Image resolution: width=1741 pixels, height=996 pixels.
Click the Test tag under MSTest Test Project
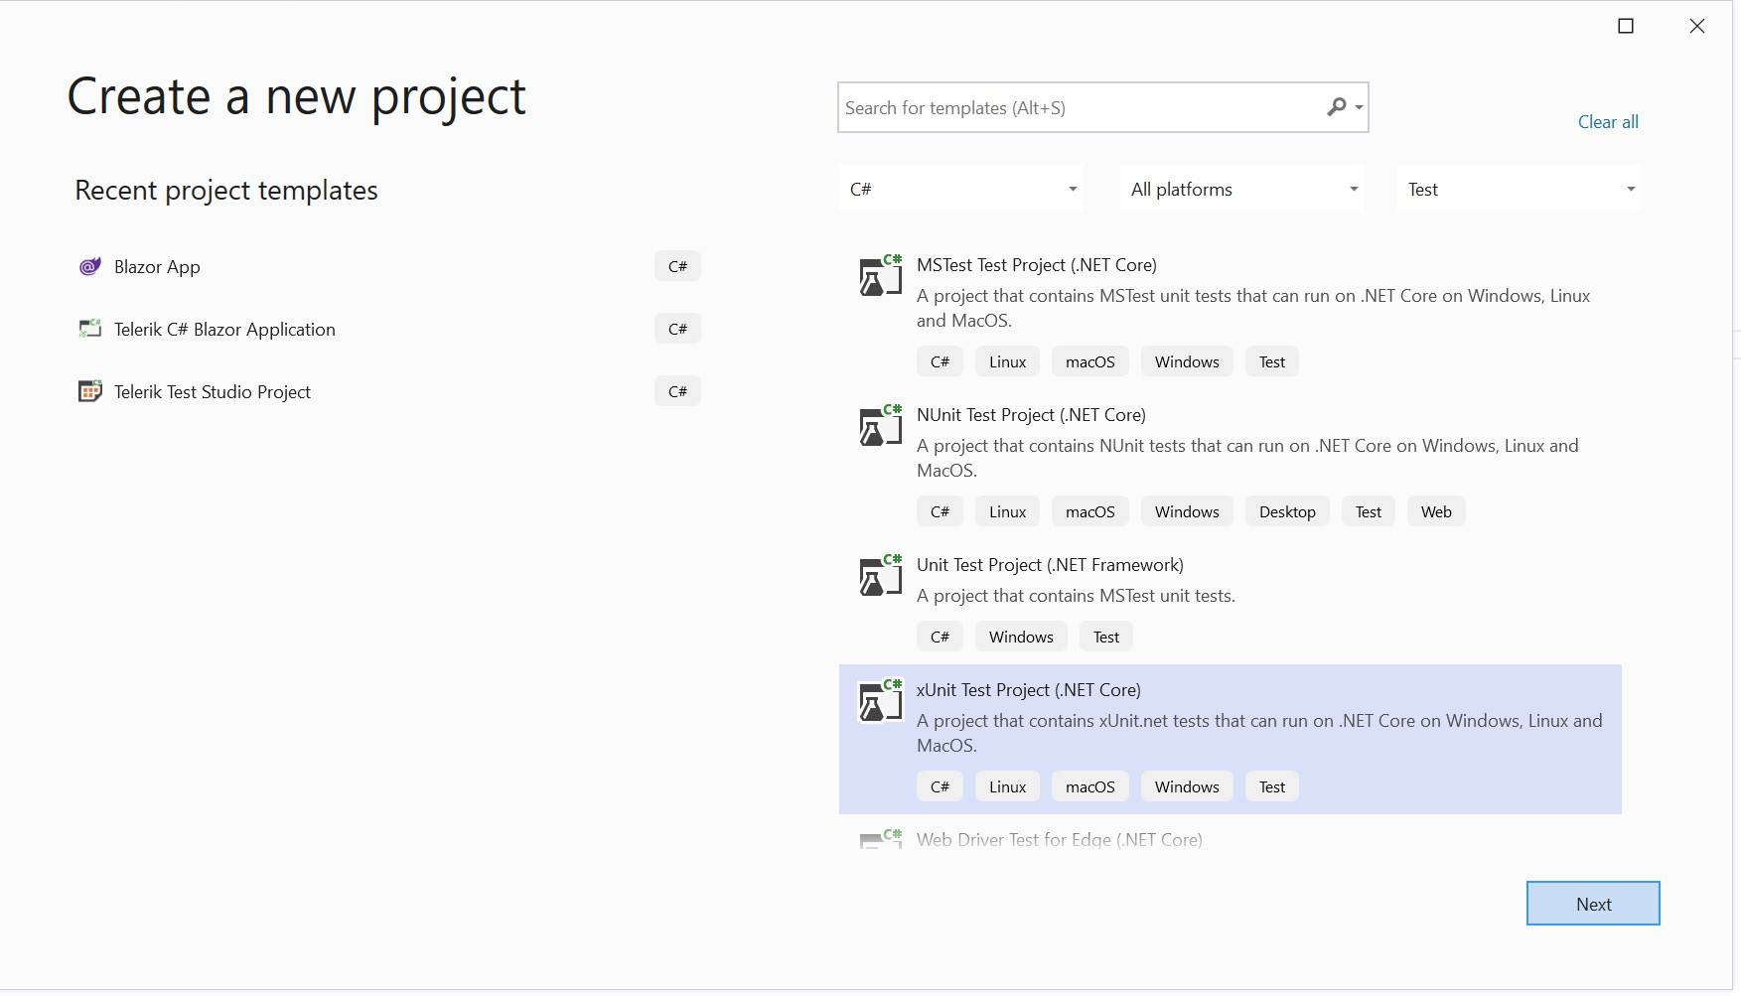pos(1272,361)
